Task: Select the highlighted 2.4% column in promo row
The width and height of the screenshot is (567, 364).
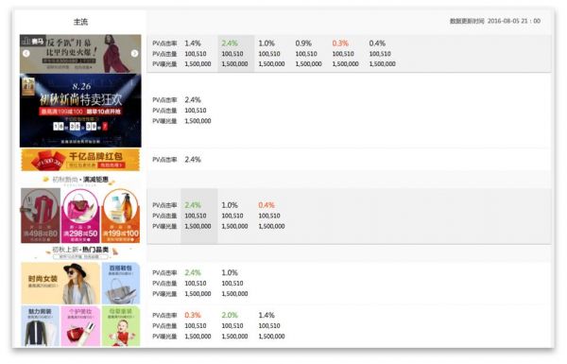Action: click(x=198, y=216)
